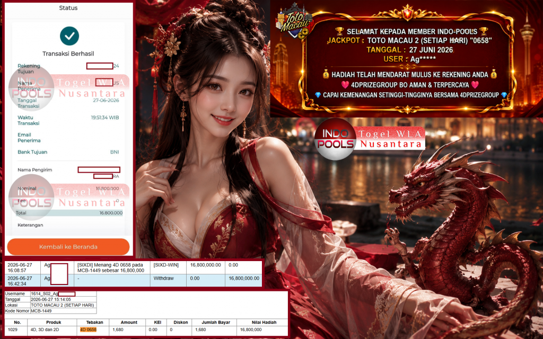Select the Total row amount 16.800.000
Image resolution: width=543 pixels, height=339 pixels.
111,213
